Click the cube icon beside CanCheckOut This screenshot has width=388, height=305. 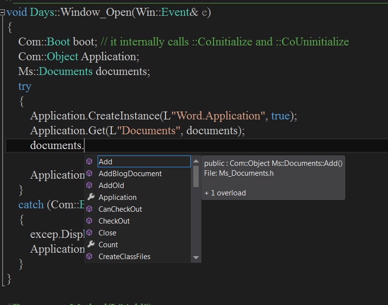coord(89,209)
